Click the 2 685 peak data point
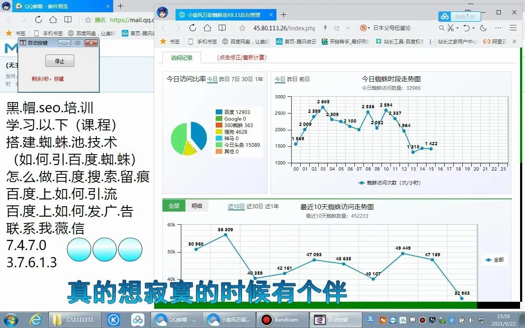 coord(323,107)
